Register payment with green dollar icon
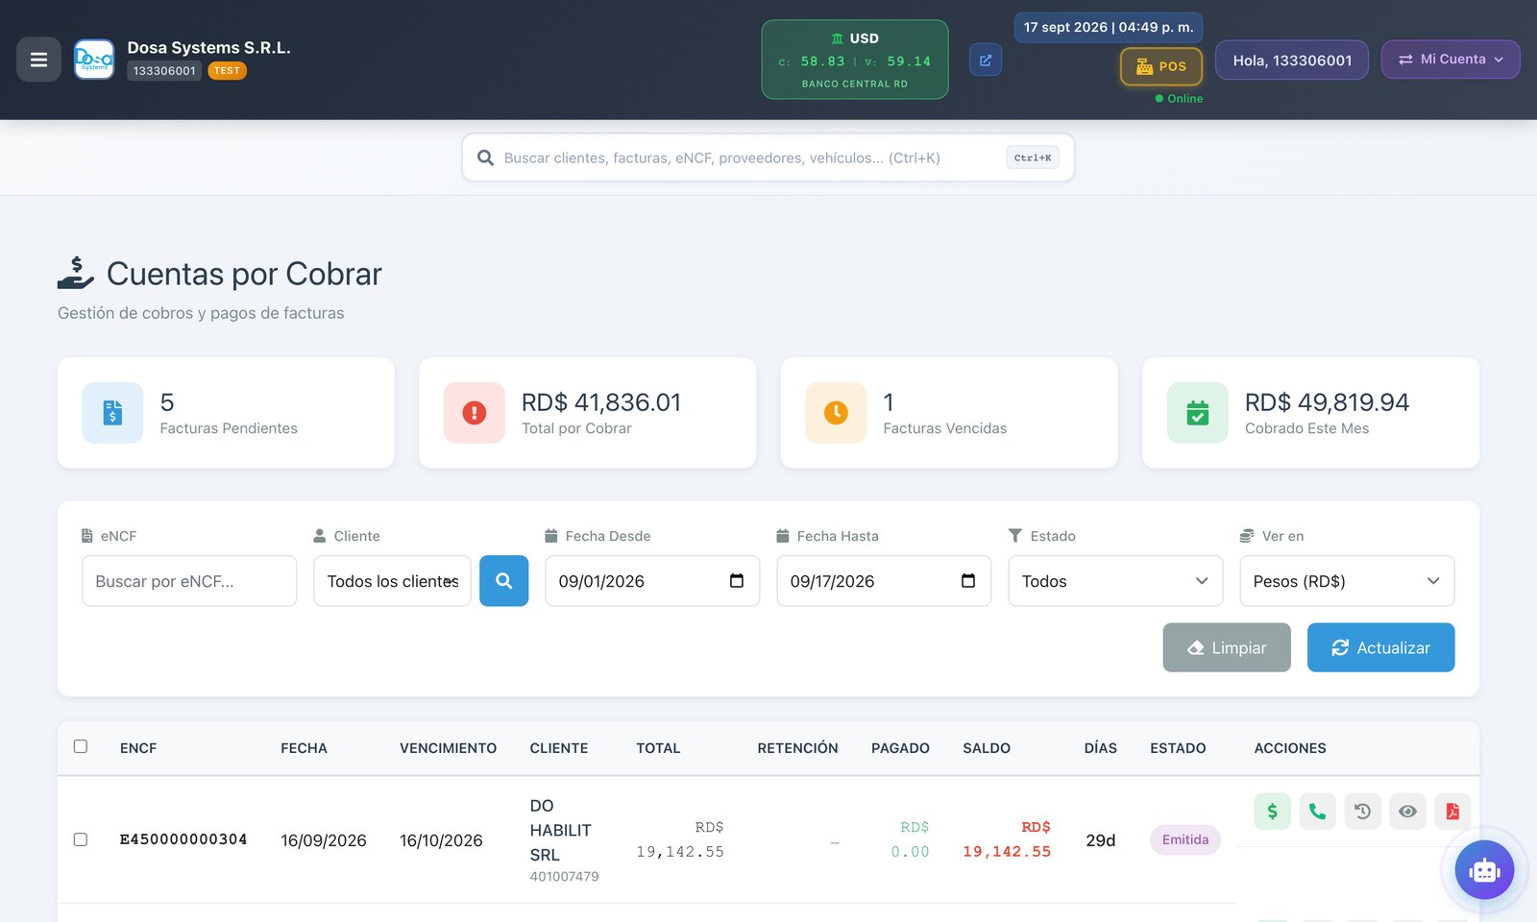1537x922 pixels. click(x=1272, y=812)
